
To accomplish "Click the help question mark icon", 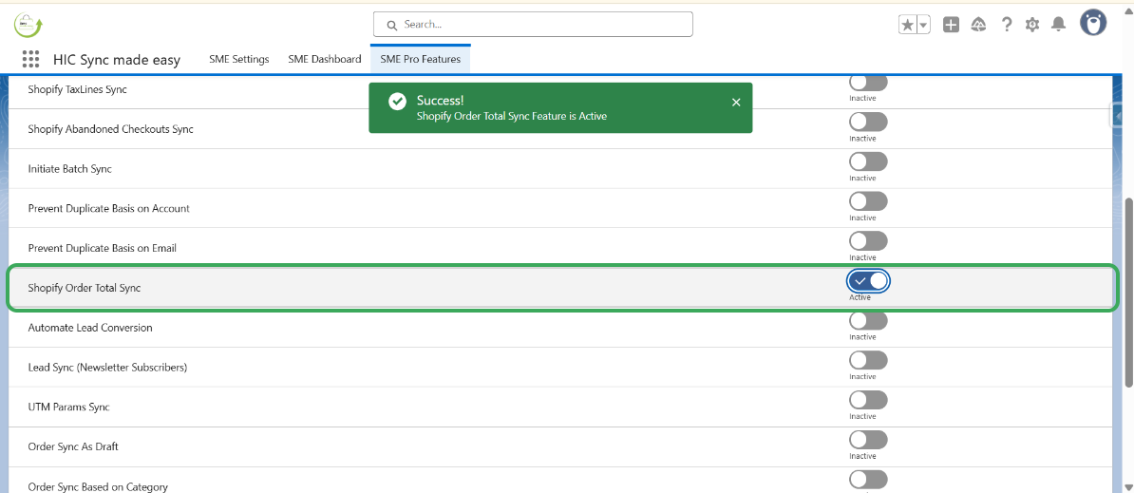I will 1007,25.
